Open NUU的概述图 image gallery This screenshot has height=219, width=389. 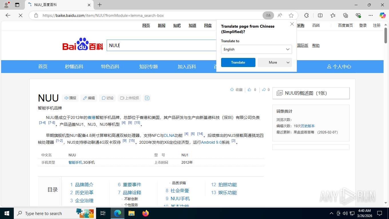(311, 93)
